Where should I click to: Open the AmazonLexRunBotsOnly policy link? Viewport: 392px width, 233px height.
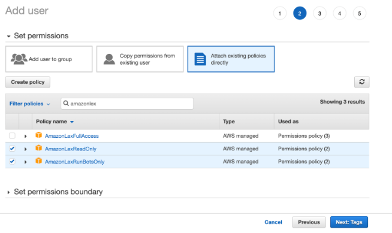tap(74, 162)
